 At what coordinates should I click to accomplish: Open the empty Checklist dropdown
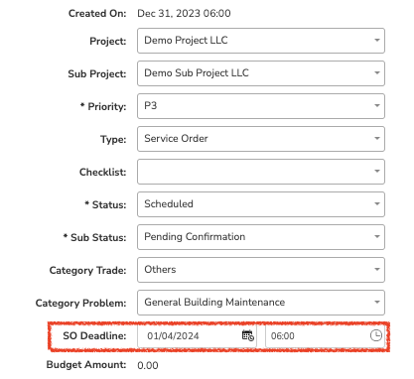(x=261, y=172)
